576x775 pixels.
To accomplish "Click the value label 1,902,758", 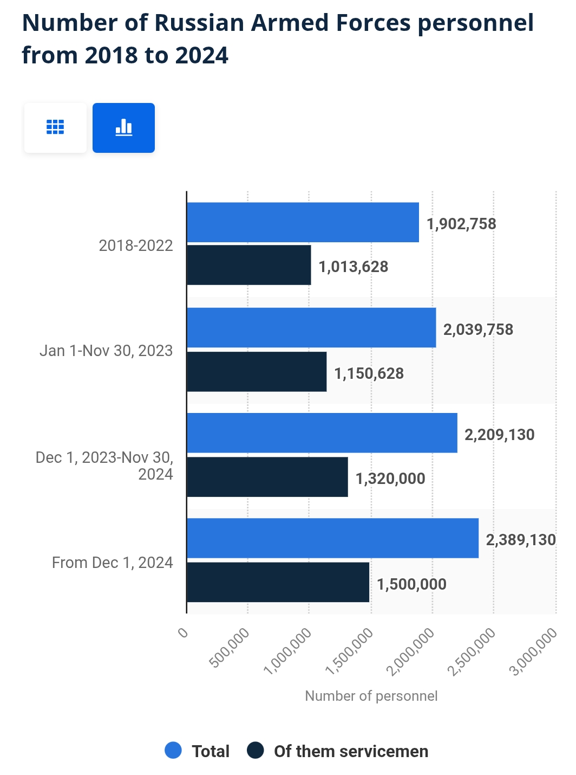I will [461, 224].
